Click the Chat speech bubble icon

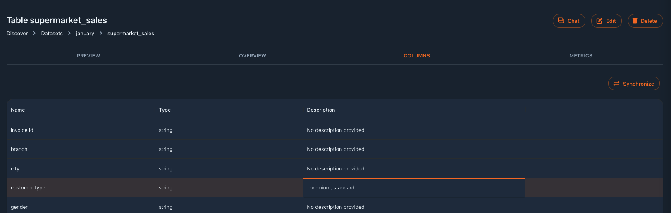pyautogui.click(x=561, y=21)
